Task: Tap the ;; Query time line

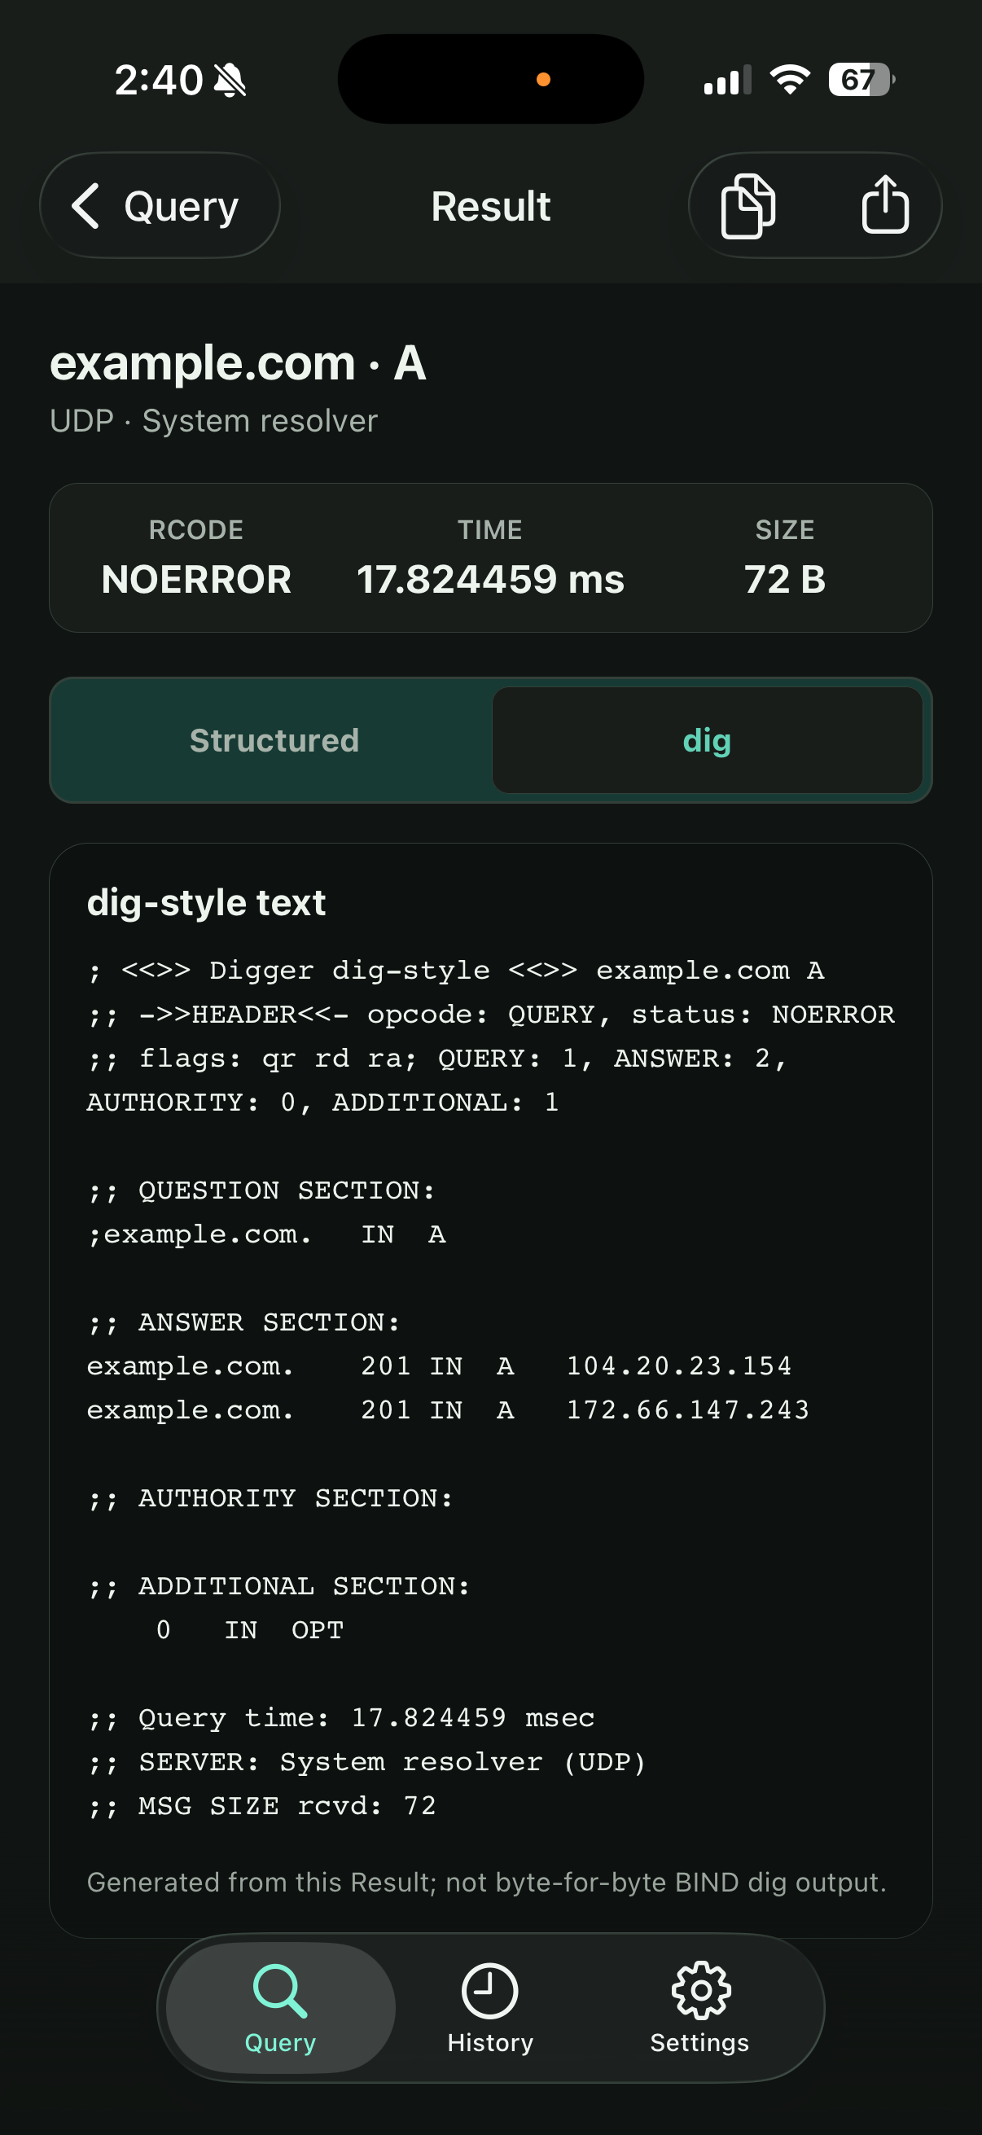Action: (x=340, y=1717)
